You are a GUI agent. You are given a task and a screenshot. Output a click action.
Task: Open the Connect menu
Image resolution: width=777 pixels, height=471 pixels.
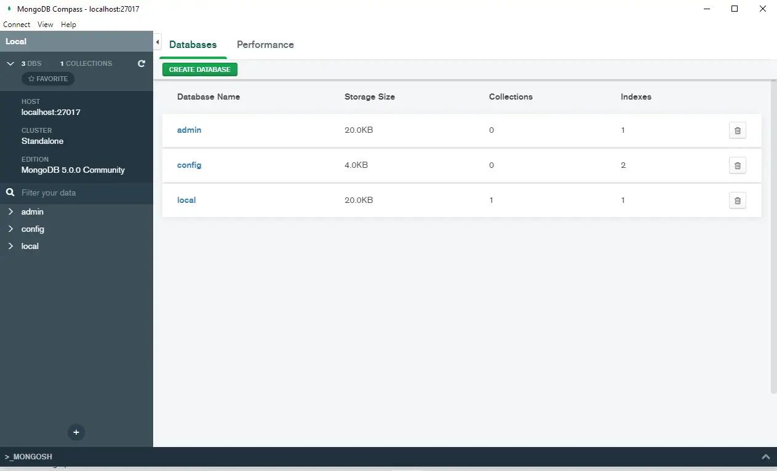[17, 25]
